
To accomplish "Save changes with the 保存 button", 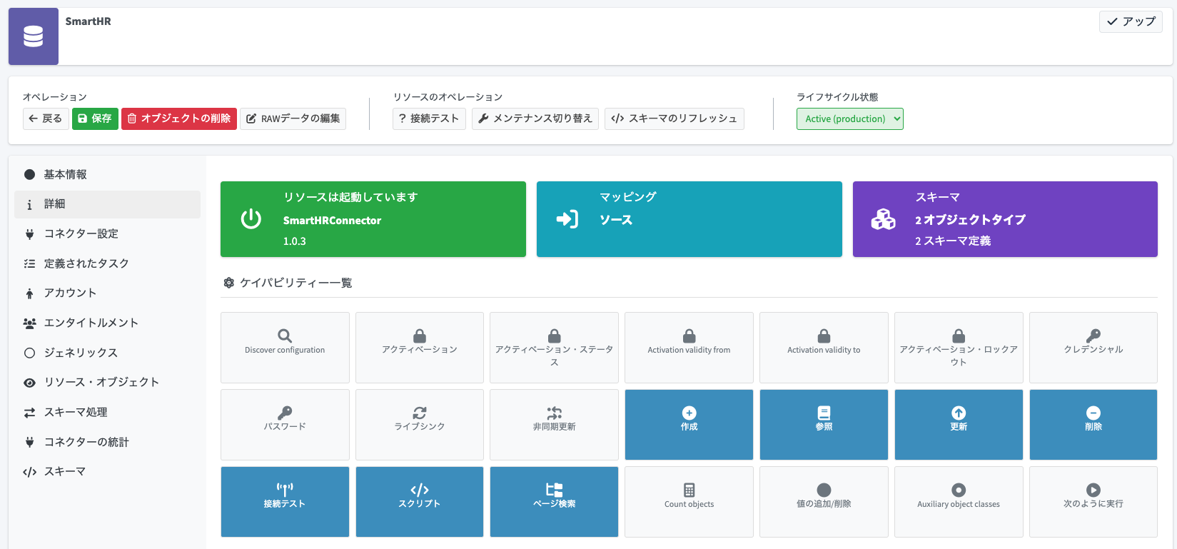I will (x=95, y=119).
